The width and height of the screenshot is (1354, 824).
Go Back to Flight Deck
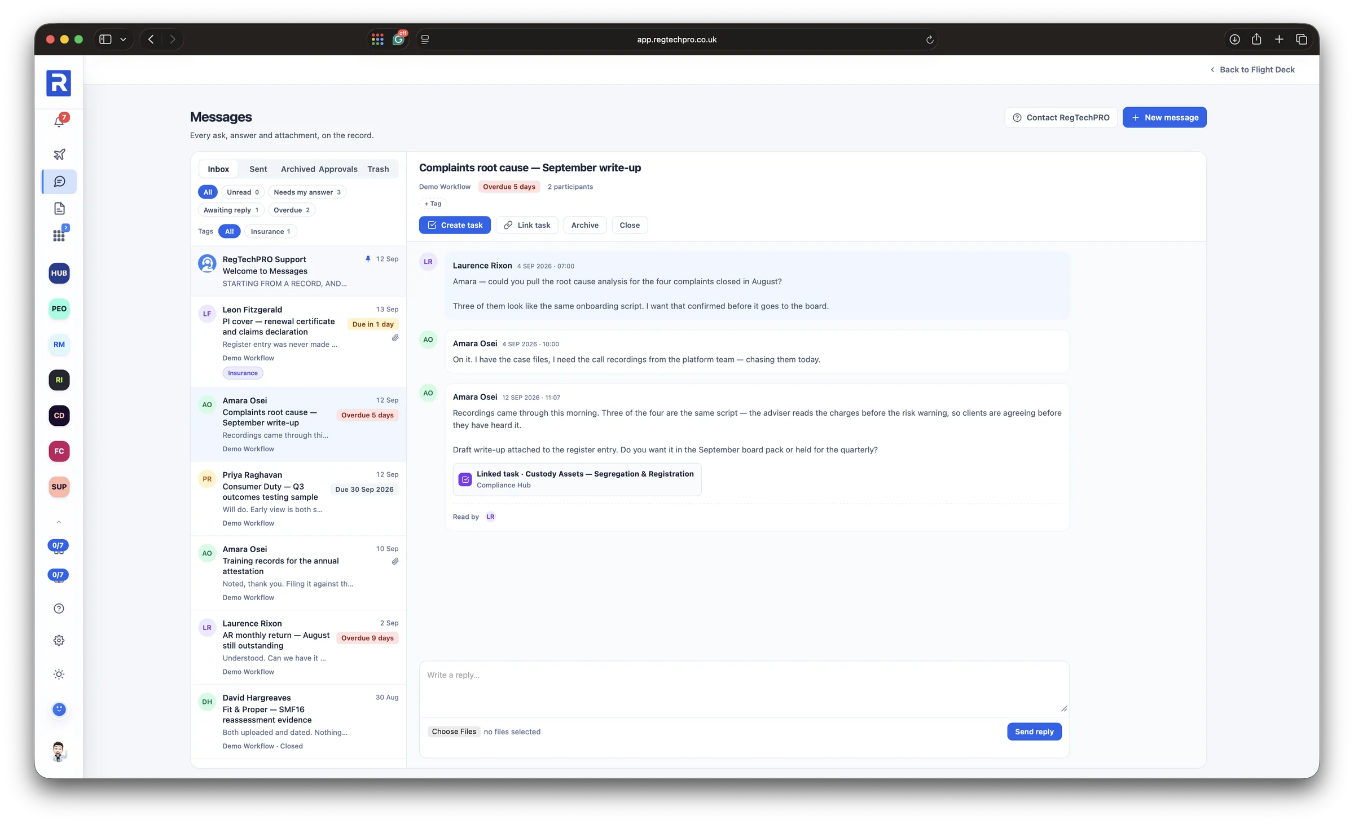1252,70
